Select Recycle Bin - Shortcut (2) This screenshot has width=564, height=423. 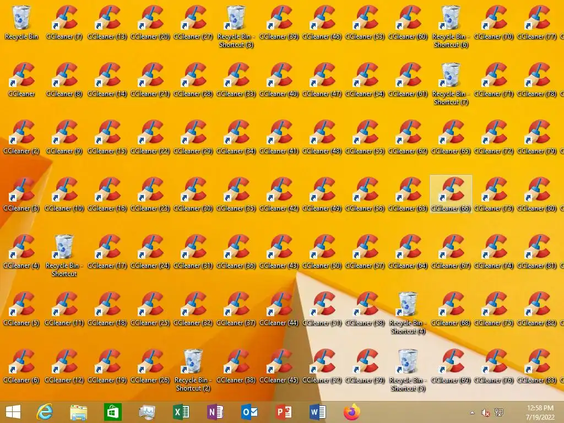pos(193,370)
